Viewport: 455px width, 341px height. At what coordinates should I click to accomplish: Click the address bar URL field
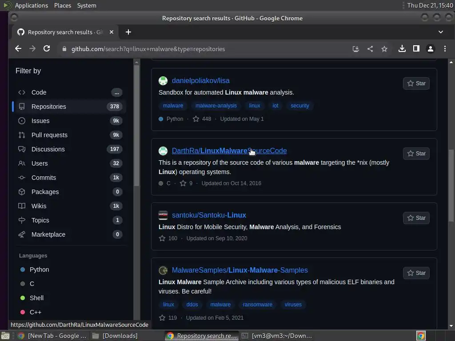coord(203,49)
